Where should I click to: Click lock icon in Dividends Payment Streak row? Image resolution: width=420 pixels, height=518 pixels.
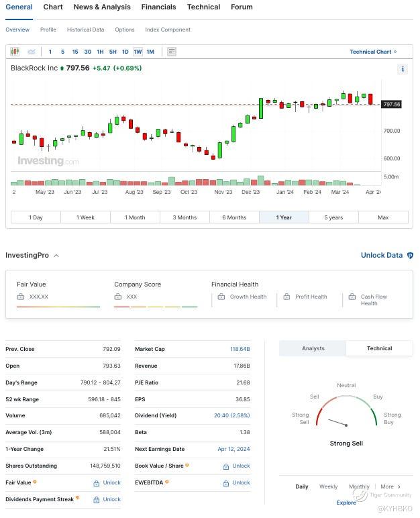click(96, 500)
